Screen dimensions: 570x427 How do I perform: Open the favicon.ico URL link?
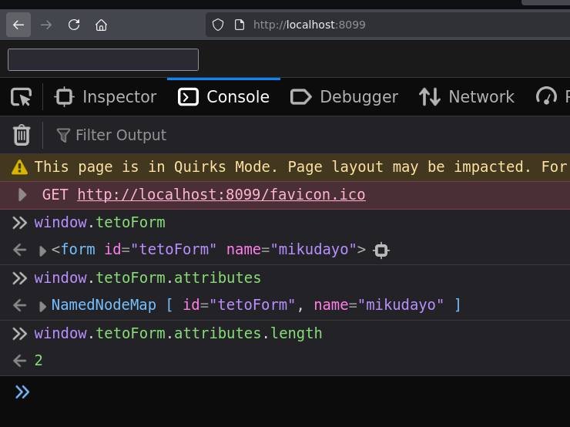(x=221, y=194)
